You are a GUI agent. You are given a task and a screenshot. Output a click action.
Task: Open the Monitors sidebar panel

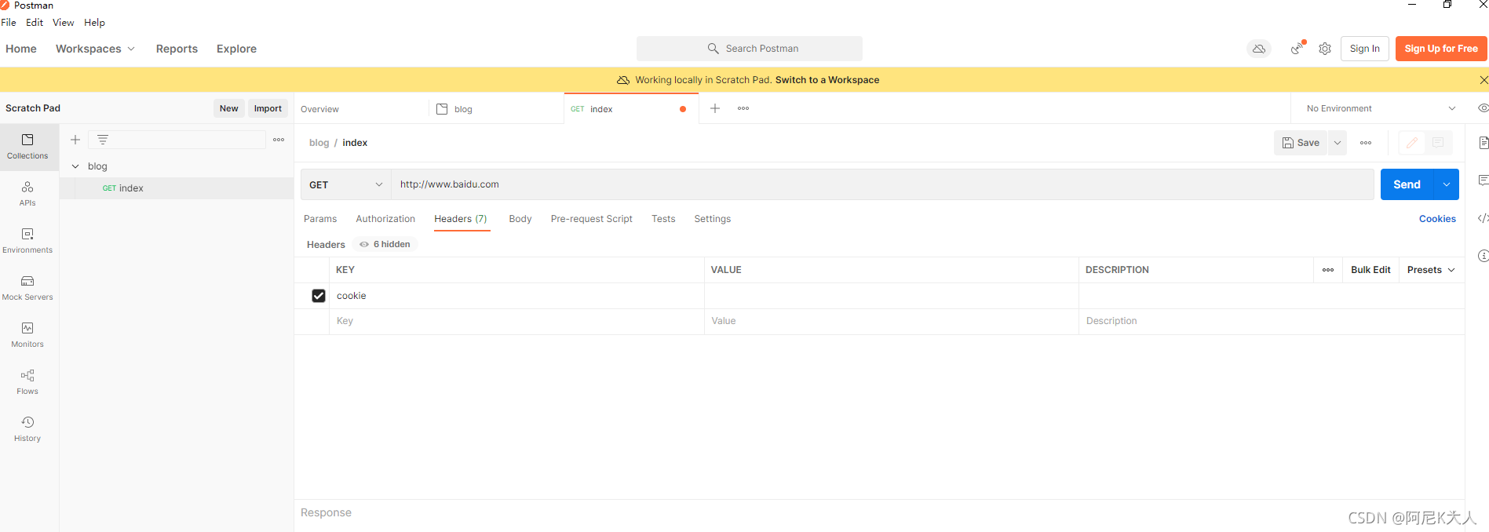pyautogui.click(x=27, y=335)
